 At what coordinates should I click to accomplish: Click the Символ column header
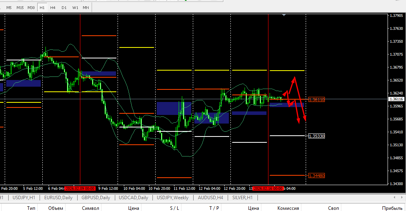(91, 208)
